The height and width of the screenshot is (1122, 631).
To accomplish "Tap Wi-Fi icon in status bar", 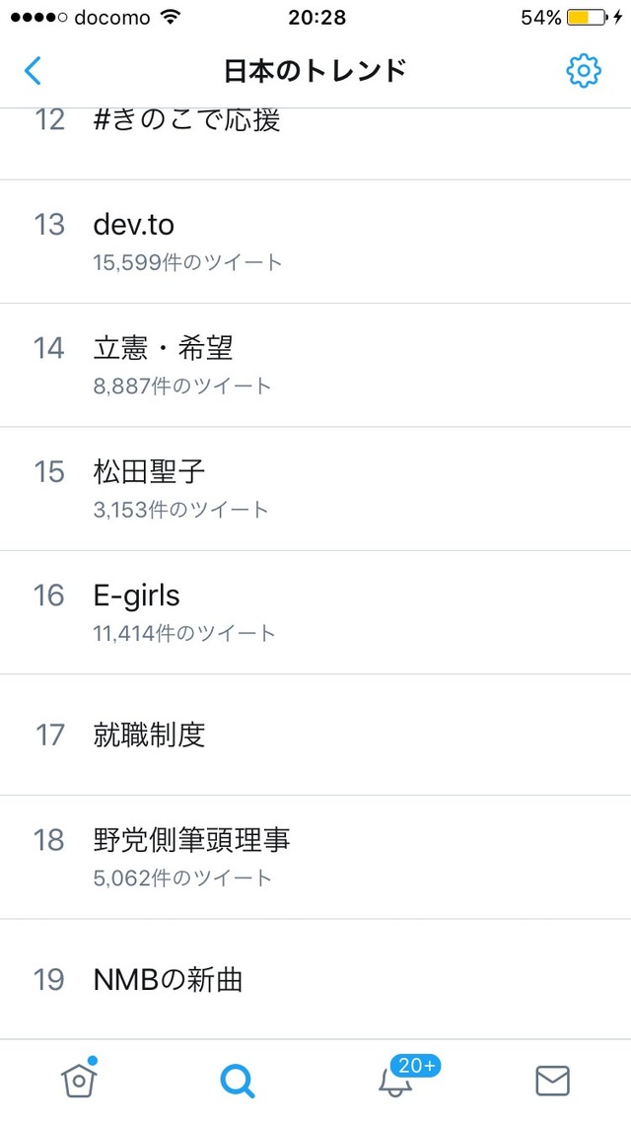I will tap(171, 17).
